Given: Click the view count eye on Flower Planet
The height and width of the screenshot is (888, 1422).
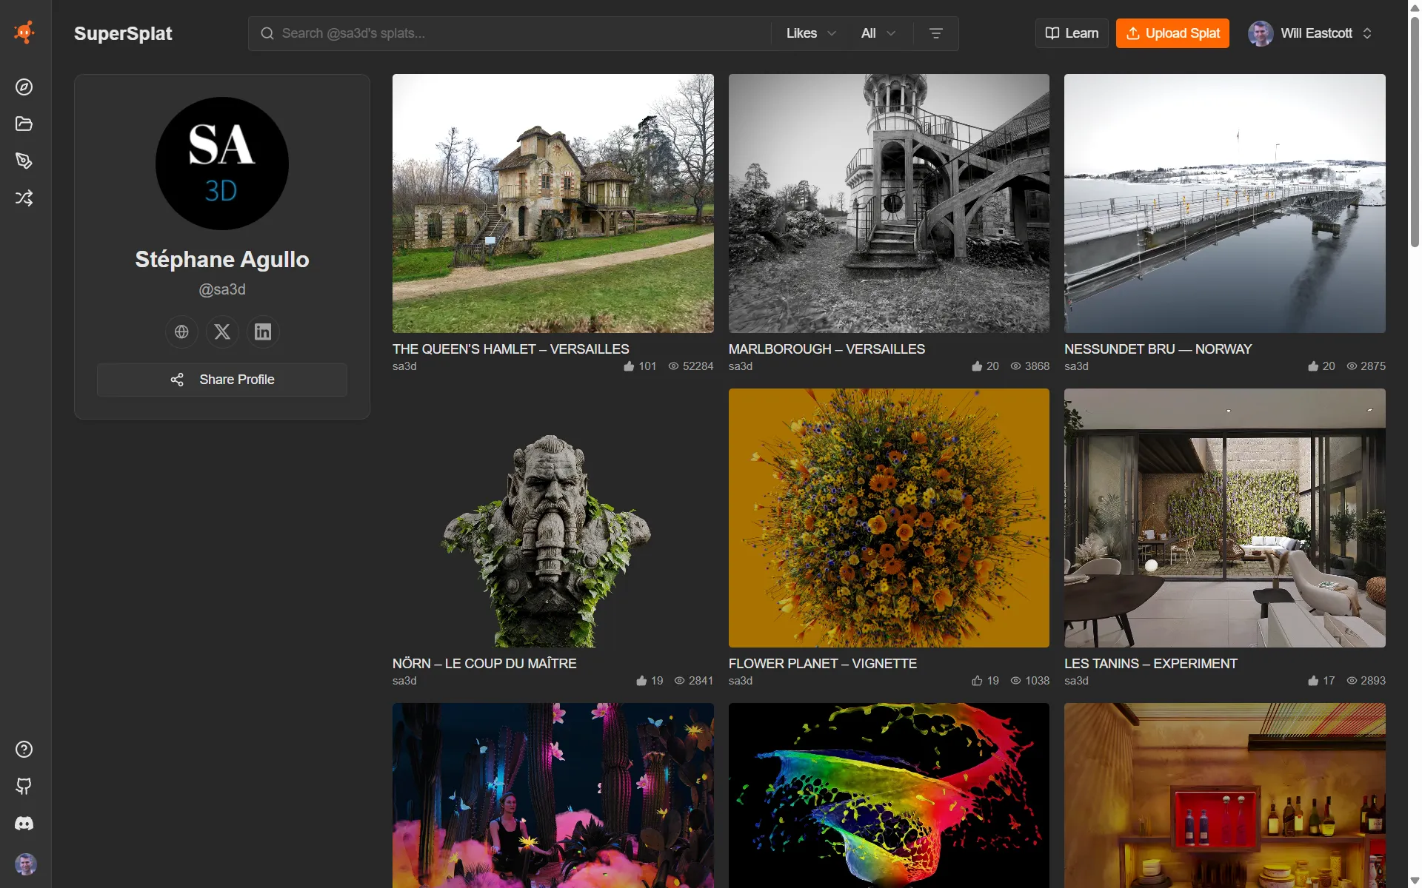Looking at the screenshot, I should click(1015, 681).
